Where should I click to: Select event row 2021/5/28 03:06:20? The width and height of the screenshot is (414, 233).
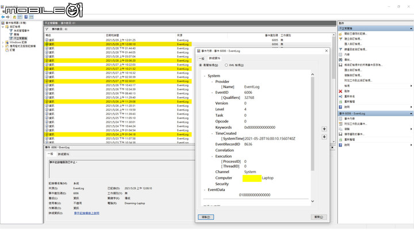pos(118,60)
